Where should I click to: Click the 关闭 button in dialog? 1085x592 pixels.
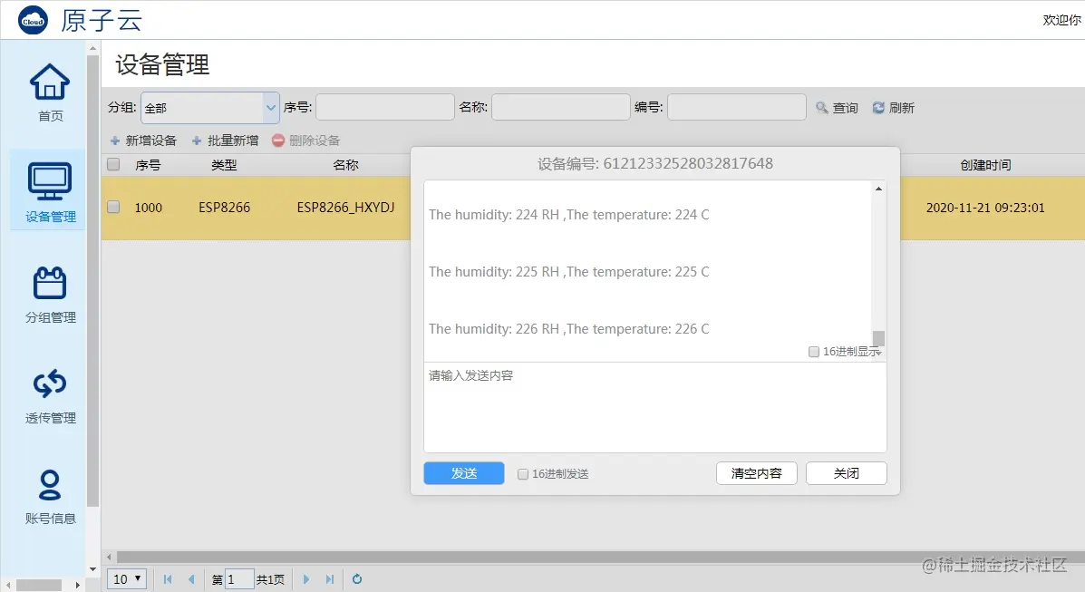point(847,473)
